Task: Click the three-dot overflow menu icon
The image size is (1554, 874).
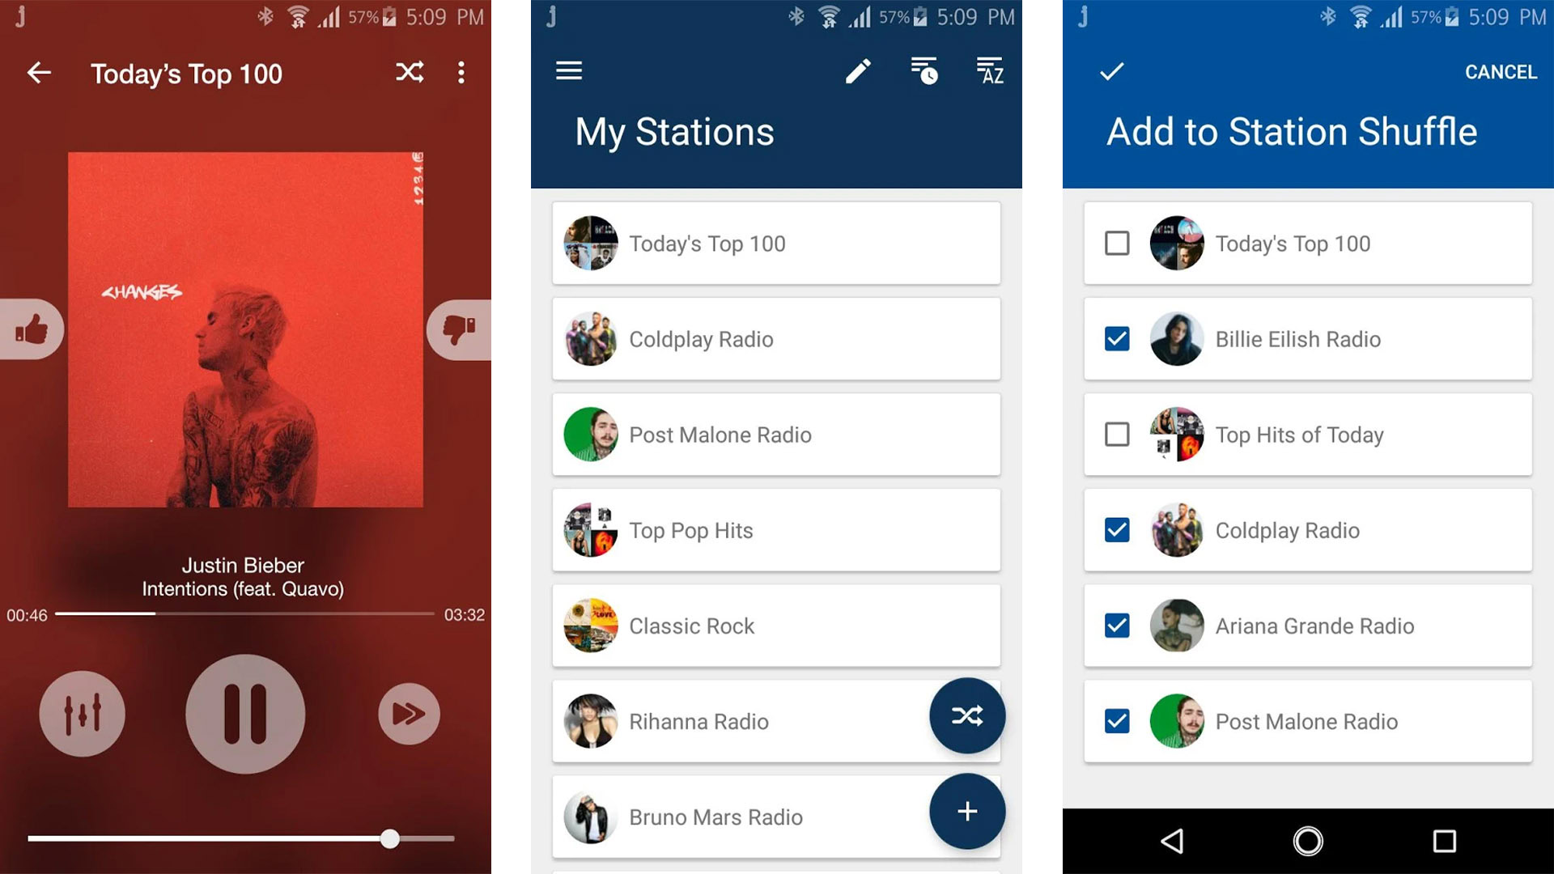Action: click(x=465, y=73)
